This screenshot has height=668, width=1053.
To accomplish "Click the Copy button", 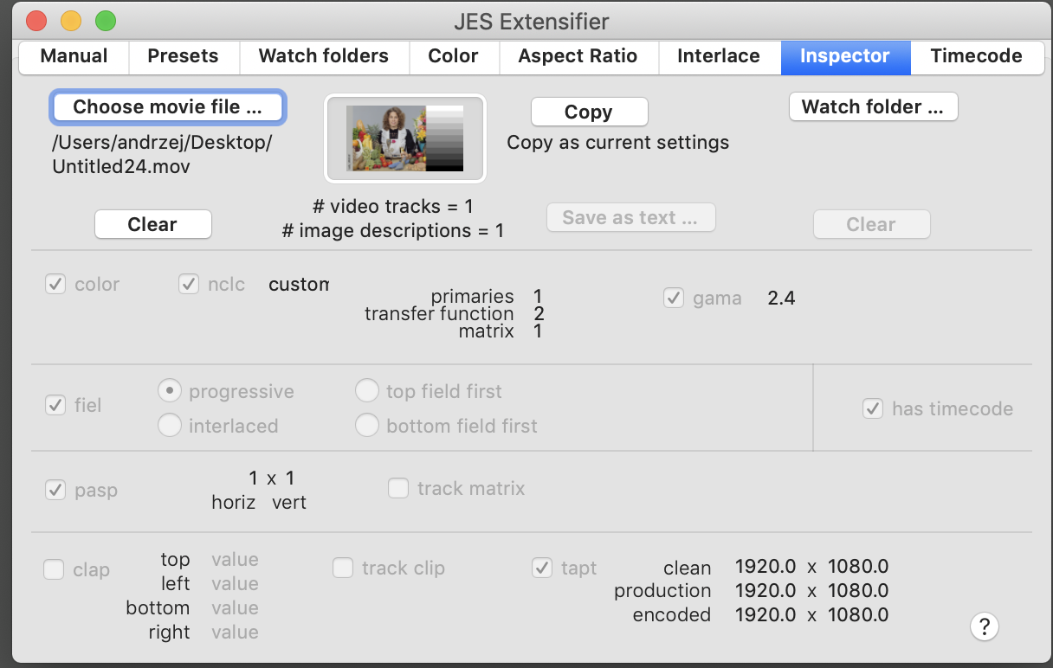I will coord(589,112).
